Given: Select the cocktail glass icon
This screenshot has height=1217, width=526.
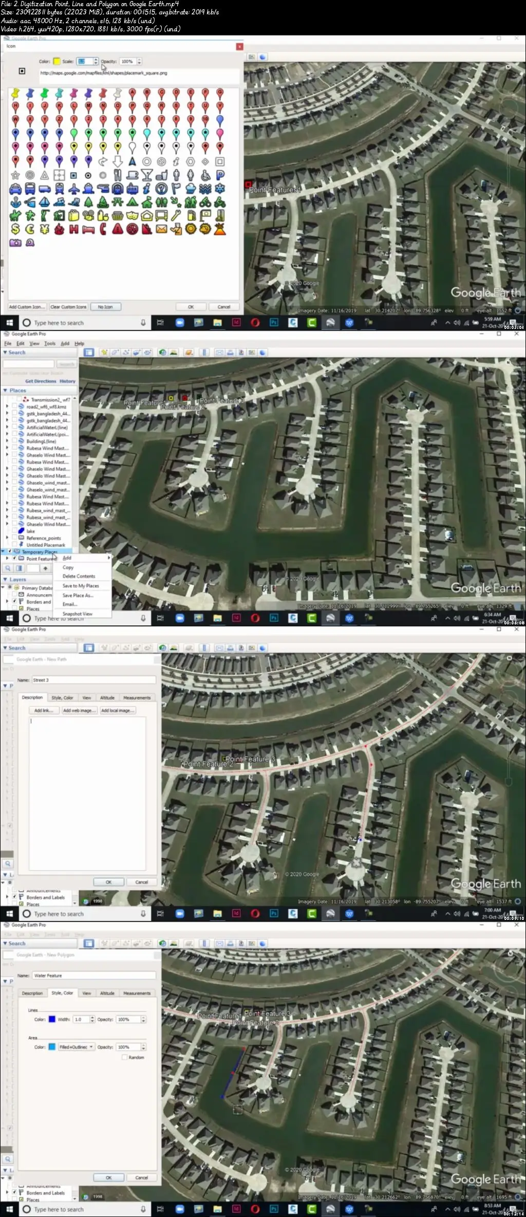Looking at the screenshot, I should pyautogui.click(x=147, y=175).
